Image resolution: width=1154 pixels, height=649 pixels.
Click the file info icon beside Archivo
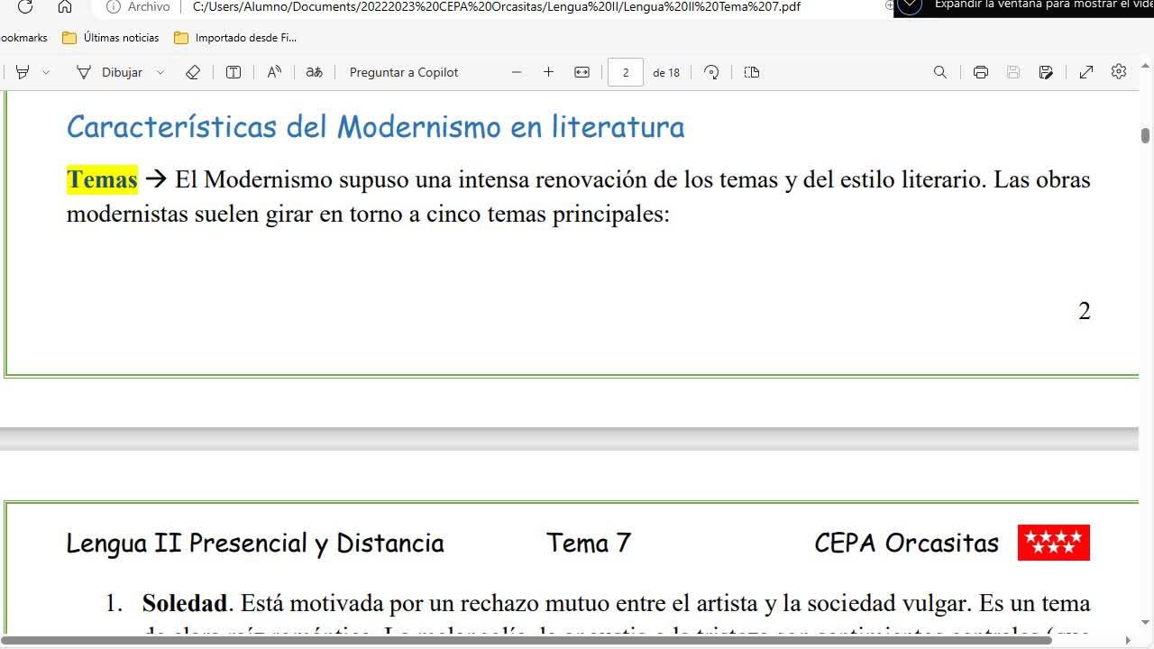click(x=114, y=7)
